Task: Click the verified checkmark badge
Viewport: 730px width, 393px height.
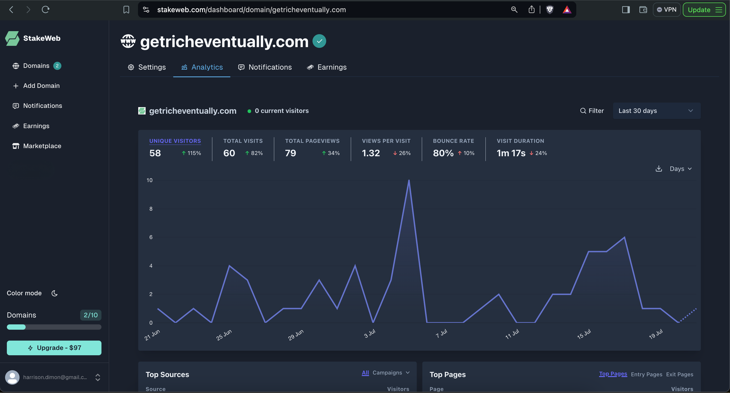Action: point(319,41)
